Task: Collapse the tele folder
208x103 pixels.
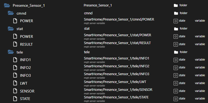Action: (x=11, y=52)
